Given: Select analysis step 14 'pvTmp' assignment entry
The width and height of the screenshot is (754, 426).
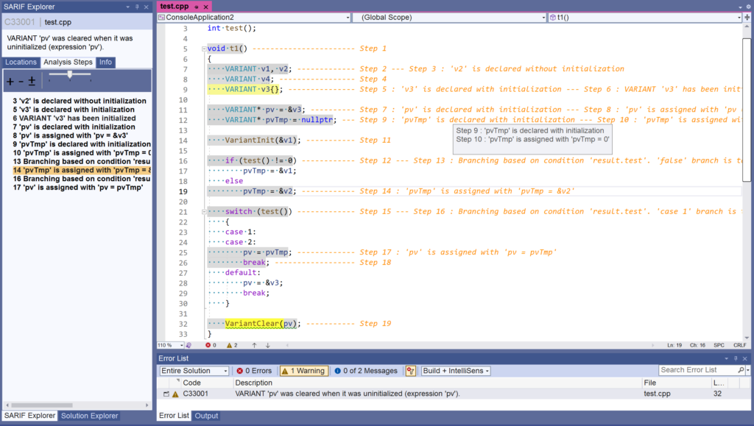Looking at the screenshot, I should pyautogui.click(x=74, y=170).
